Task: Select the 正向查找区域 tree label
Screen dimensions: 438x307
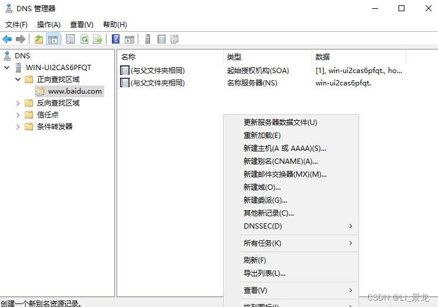Action: (x=58, y=80)
